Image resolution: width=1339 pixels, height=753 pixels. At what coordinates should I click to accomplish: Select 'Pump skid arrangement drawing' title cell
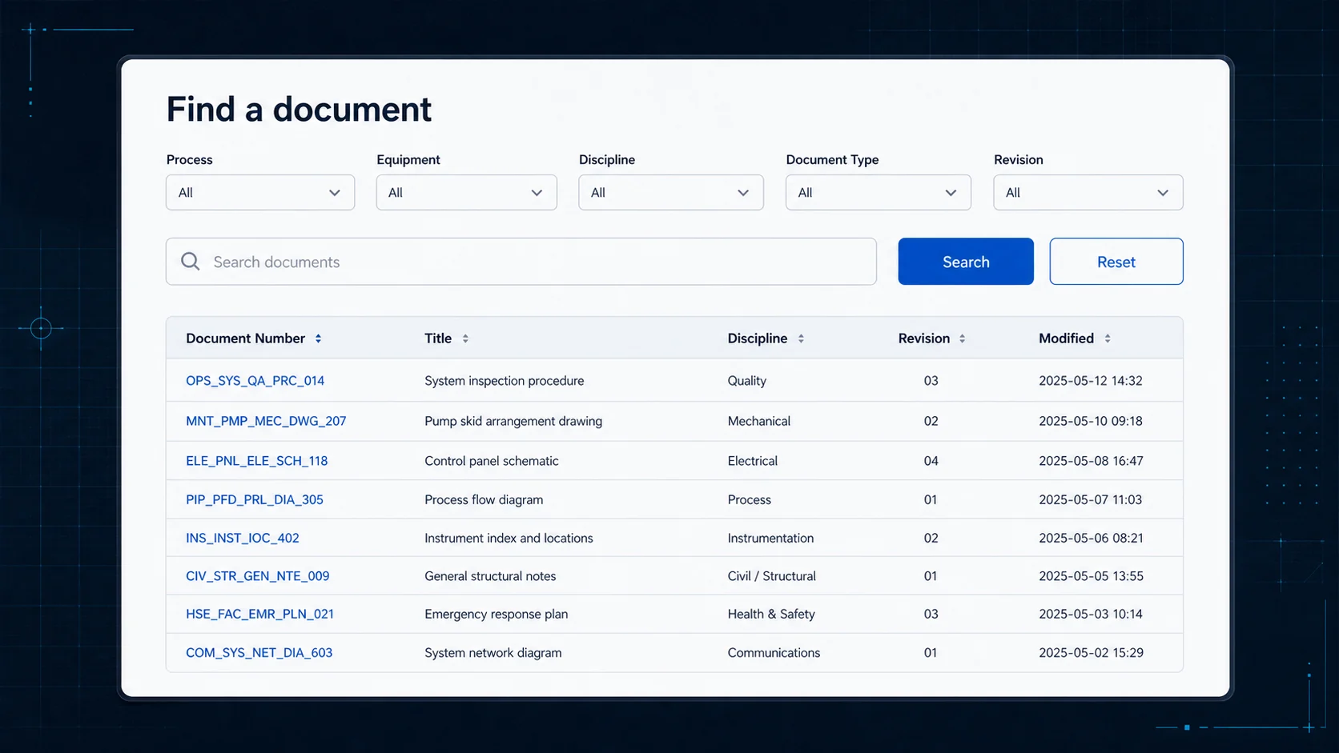(x=513, y=421)
